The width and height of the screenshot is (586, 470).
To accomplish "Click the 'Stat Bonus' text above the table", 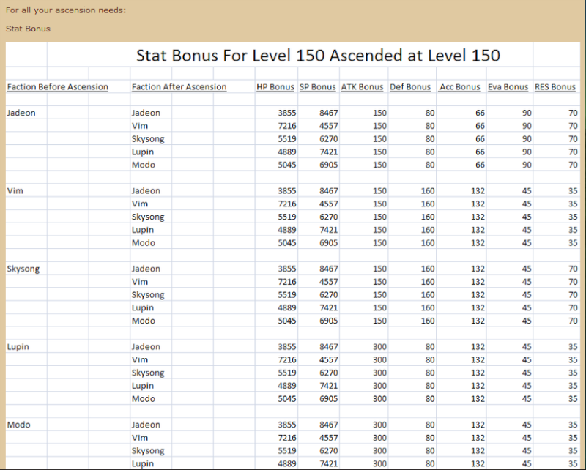I will [x=28, y=29].
